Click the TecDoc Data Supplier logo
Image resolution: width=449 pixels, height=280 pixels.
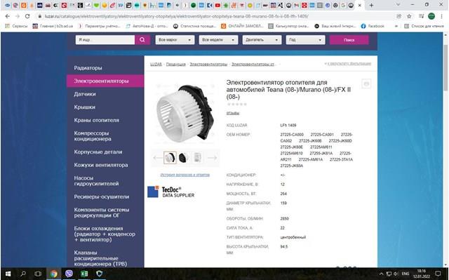(x=170, y=192)
